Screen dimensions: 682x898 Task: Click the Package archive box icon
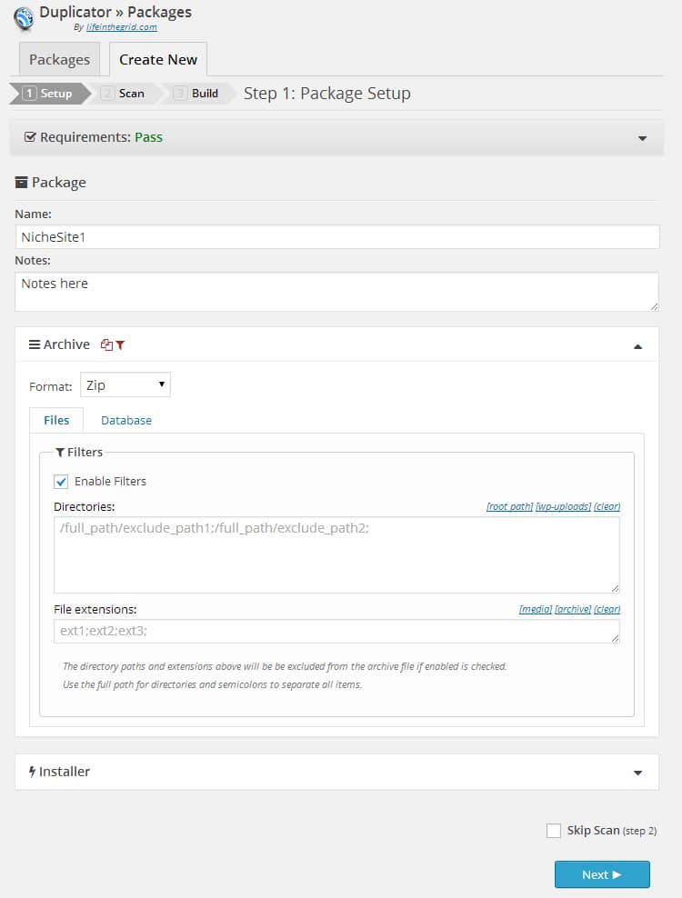(x=22, y=183)
